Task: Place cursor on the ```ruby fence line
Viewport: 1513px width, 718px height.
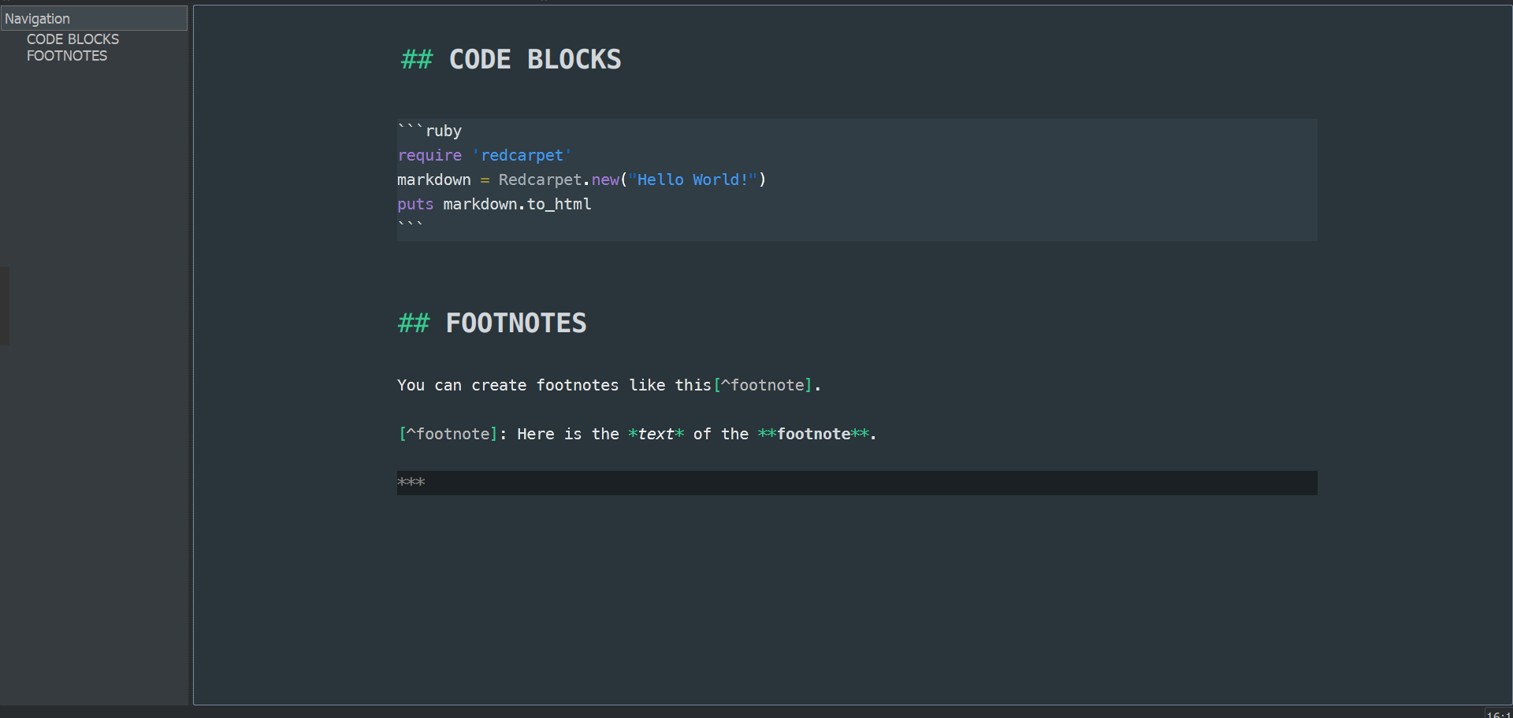Action: pyautogui.click(x=429, y=131)
